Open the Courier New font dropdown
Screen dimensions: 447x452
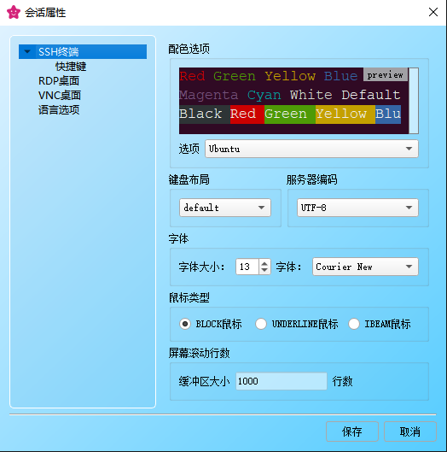(x=365, y=267)
